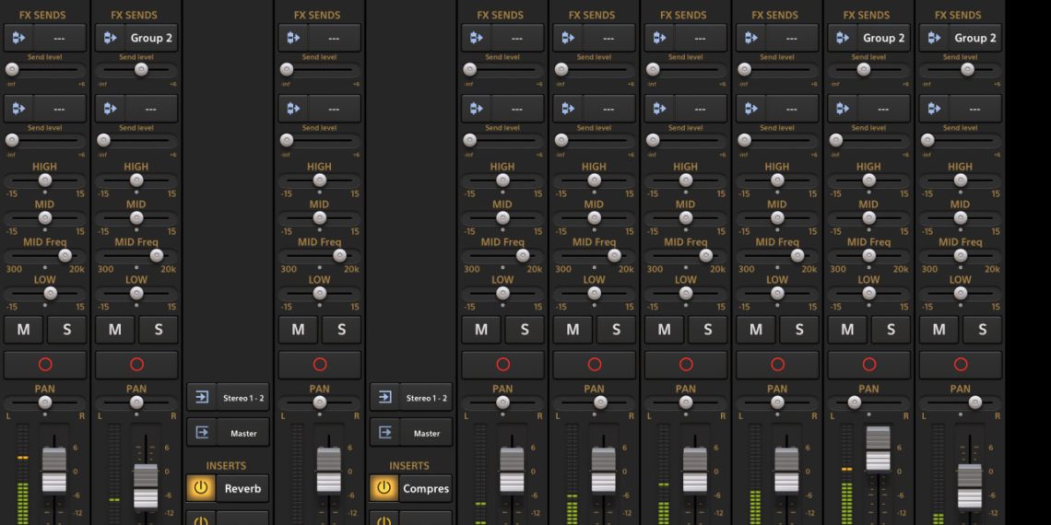Click the output routing icon on the Compres strip

point(384,433)
